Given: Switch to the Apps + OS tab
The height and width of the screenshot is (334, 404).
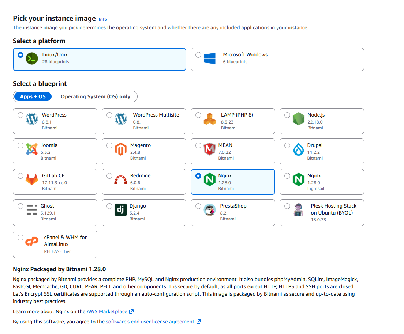Looking at the screenshot, I should click(33, 96).
